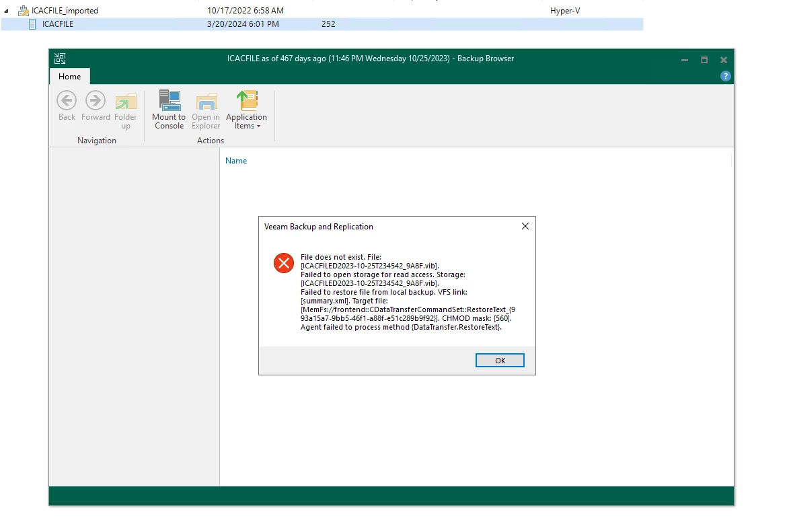This screenshot has width=791, height=518.
Task: Sort by the Name column header
Action: pos(236,160)
